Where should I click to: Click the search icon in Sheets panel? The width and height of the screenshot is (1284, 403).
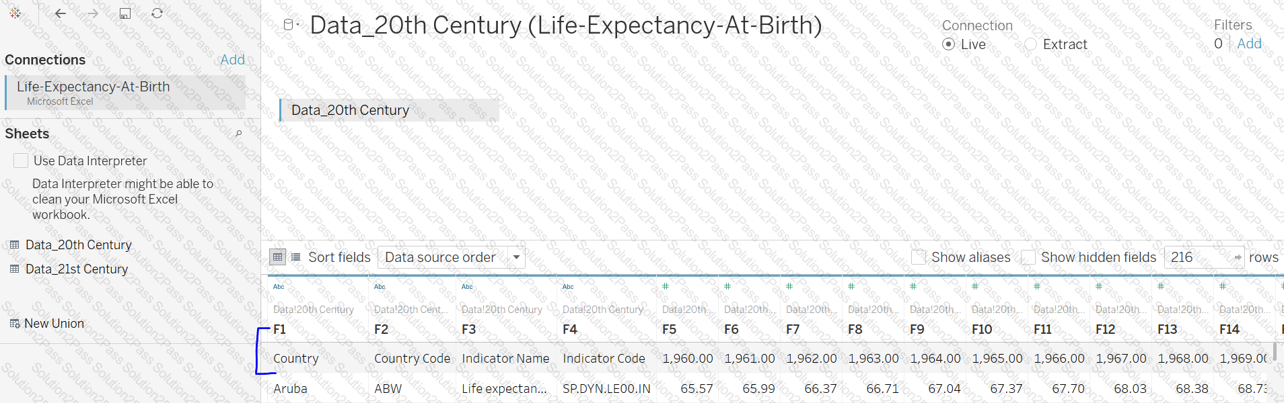(238, 134)
